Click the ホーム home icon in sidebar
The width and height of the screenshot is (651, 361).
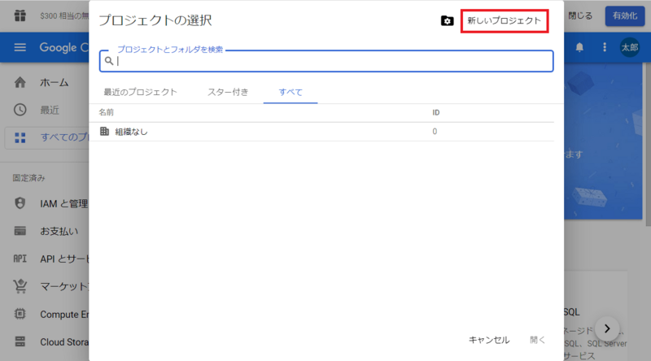coord(20,83)
